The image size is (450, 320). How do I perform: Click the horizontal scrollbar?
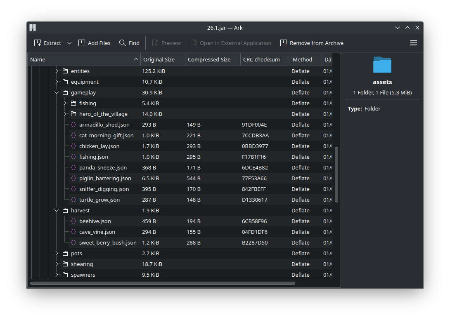[x=162, y=283]
